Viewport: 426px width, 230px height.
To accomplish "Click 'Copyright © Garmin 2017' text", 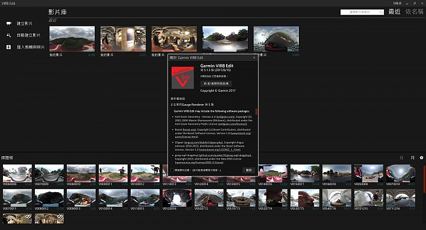I will coord(218,90).
